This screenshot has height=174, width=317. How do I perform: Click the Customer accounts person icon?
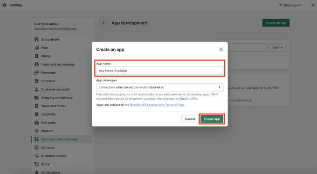click(x=36, y=89)
